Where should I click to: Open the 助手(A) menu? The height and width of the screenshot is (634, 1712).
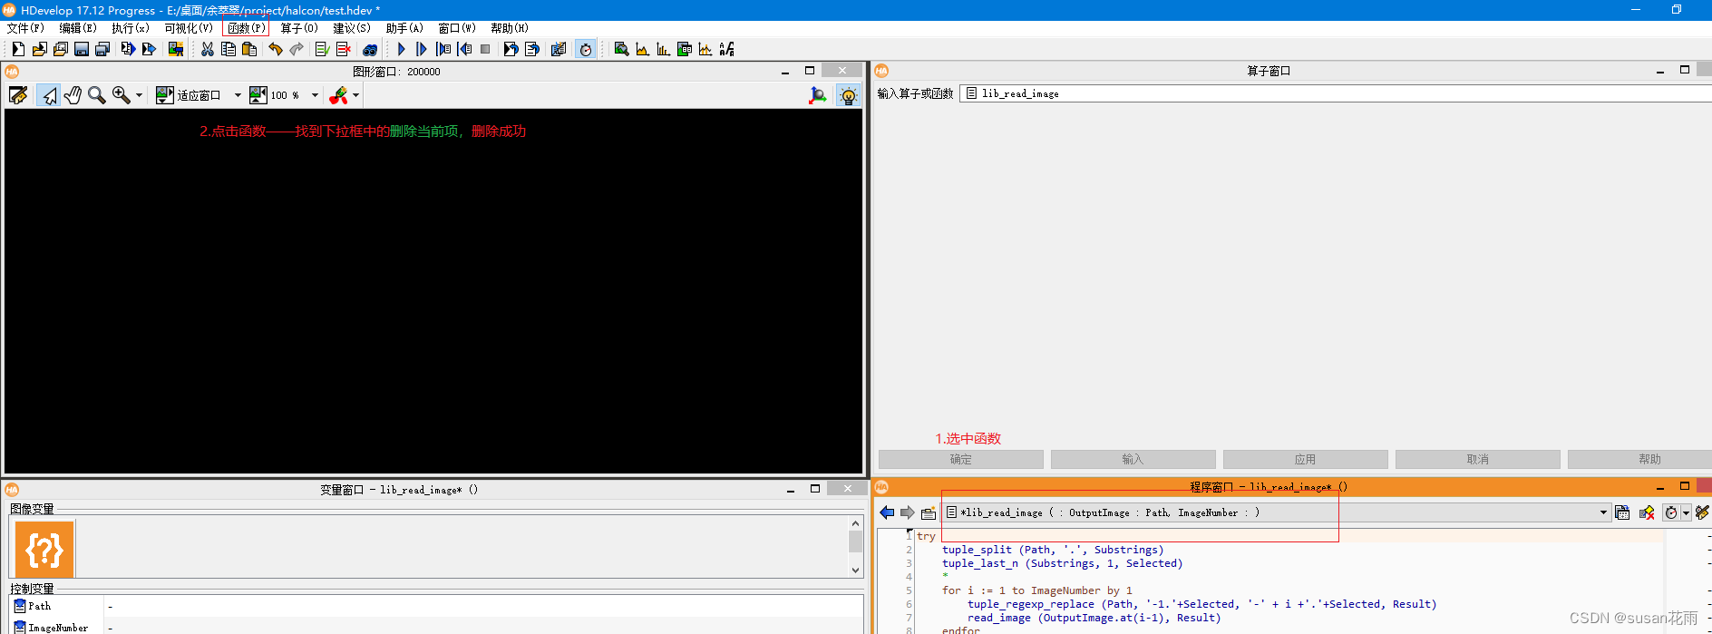point(404,28)
